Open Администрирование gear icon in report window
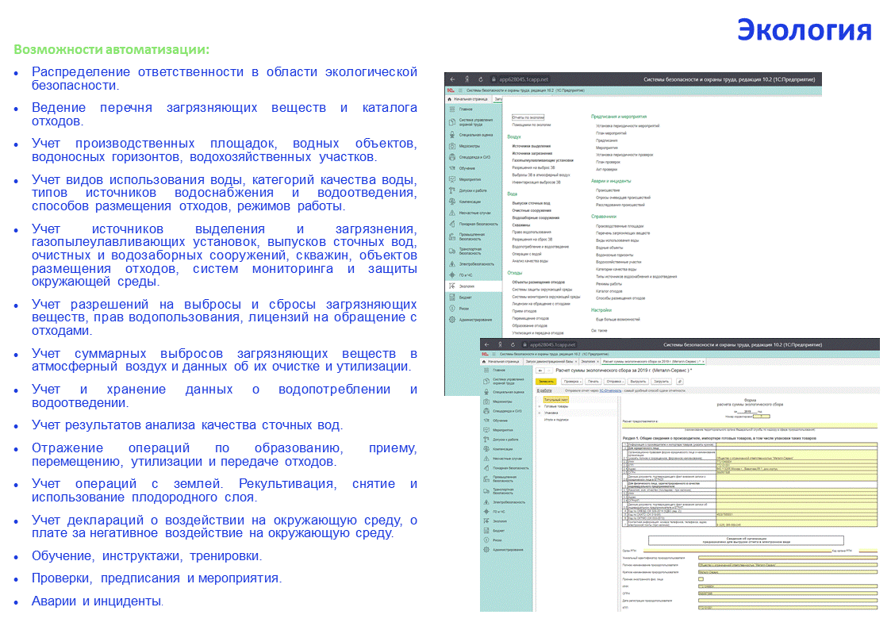Image resolution: width=891 pixels, height=630 pixels. [x=486, y=550]
